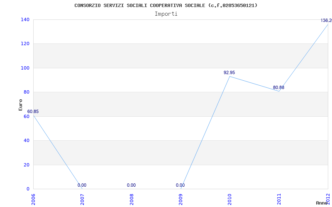Image resolution: width=332 pixels, height=207 pixels.
Task: Click the 2009 x-axis year label
Action: (181, 199)
